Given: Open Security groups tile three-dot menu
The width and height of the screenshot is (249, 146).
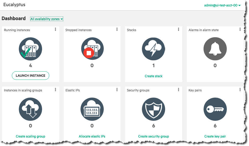Looking at the screenshot, I should click(179, 90).
